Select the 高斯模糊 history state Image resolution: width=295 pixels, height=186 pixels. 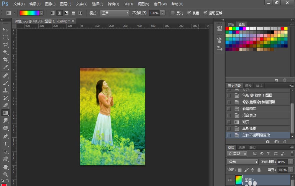point(249,129)
